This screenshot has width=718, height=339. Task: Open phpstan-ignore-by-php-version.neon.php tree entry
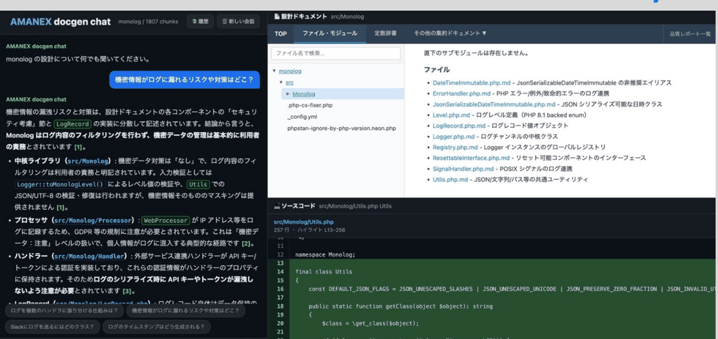pos(341,128)
